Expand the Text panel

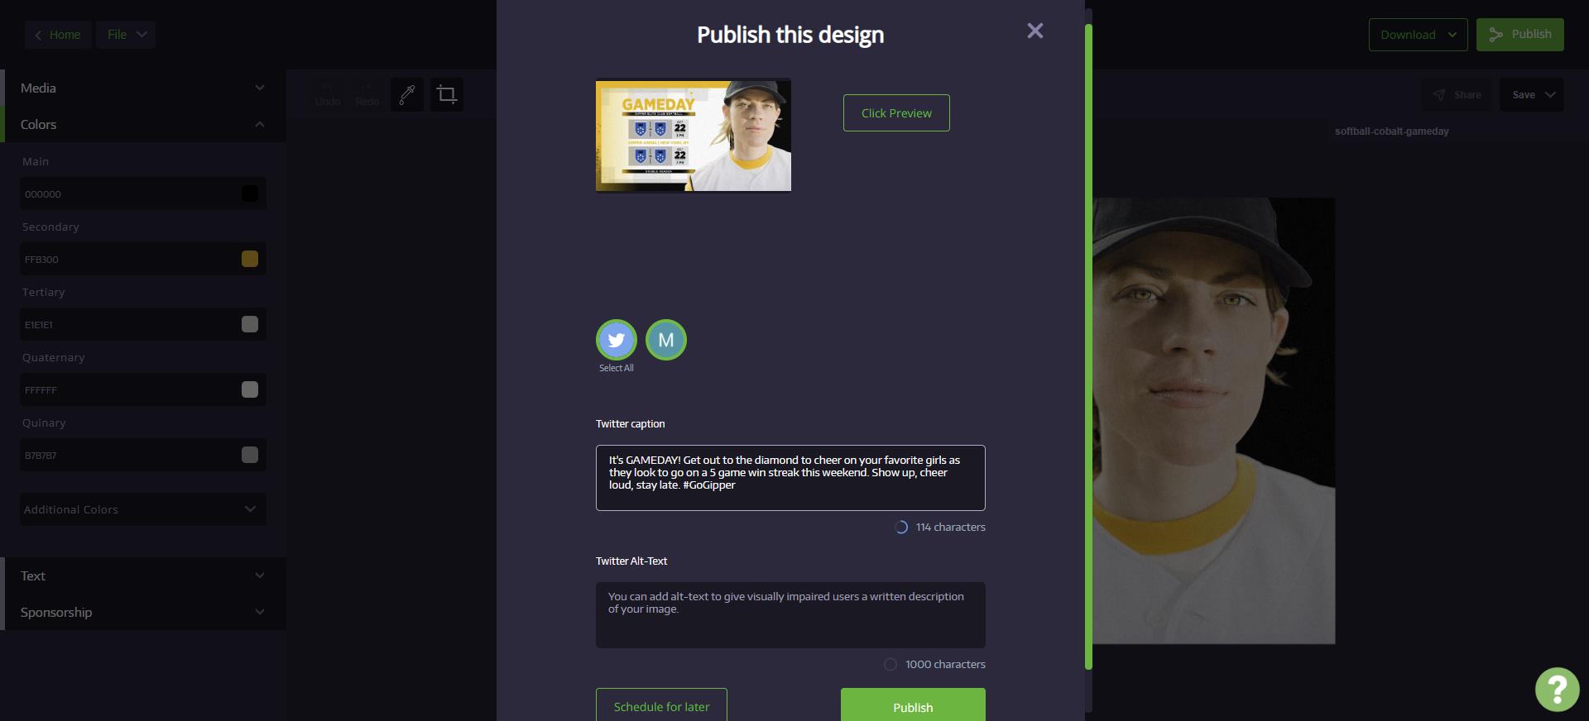143,575
